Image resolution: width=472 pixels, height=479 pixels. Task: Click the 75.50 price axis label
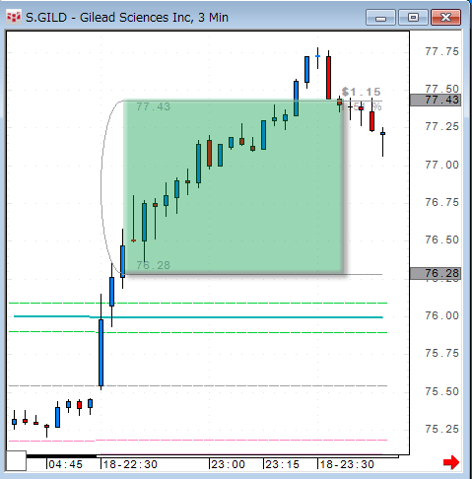coord(441,391)
